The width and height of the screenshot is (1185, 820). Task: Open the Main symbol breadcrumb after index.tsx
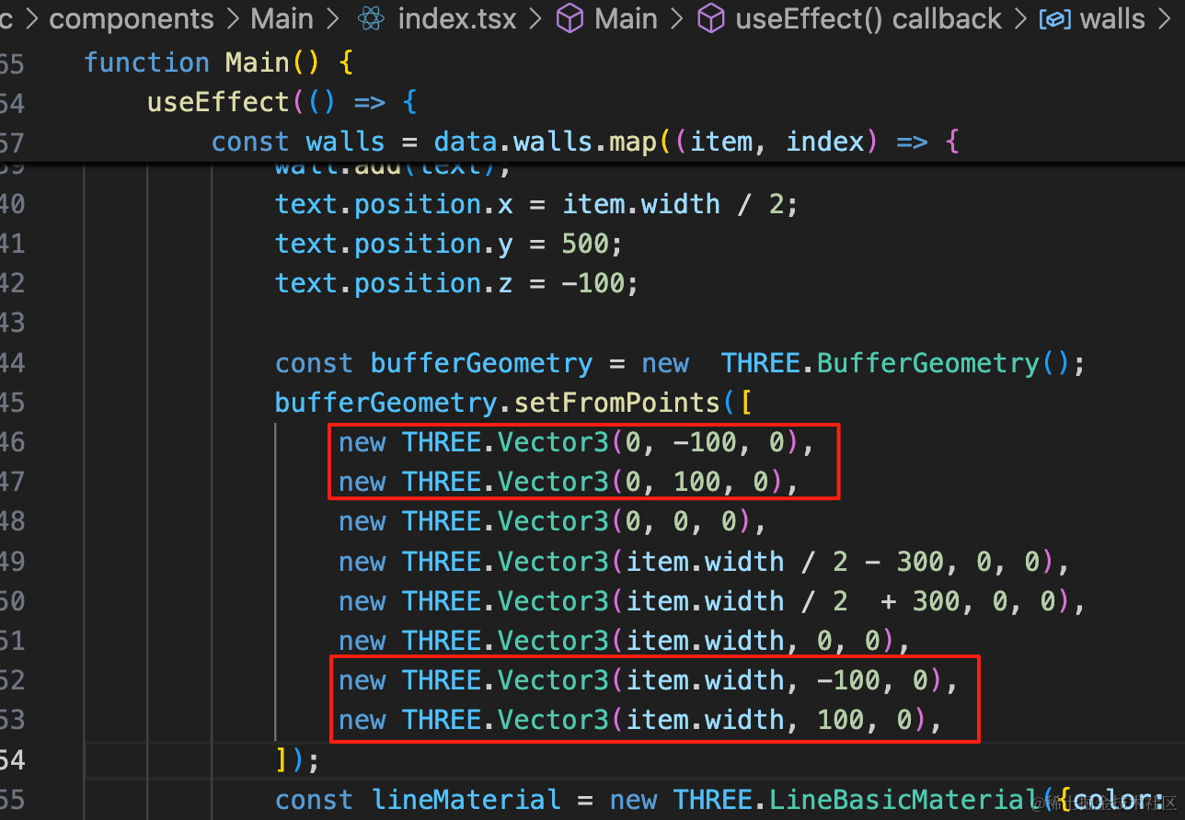pos(626,18)
